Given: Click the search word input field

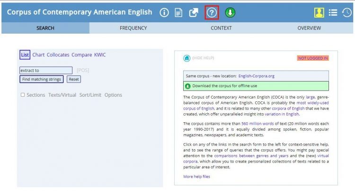Looking at the screenshot, I should 46,70.
